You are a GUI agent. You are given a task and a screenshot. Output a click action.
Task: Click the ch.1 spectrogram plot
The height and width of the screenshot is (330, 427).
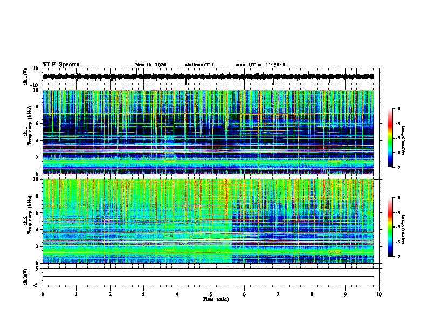tap(208, 132)
